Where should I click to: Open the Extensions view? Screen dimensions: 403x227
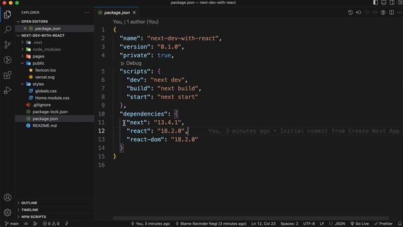click(x=8, y=75)
